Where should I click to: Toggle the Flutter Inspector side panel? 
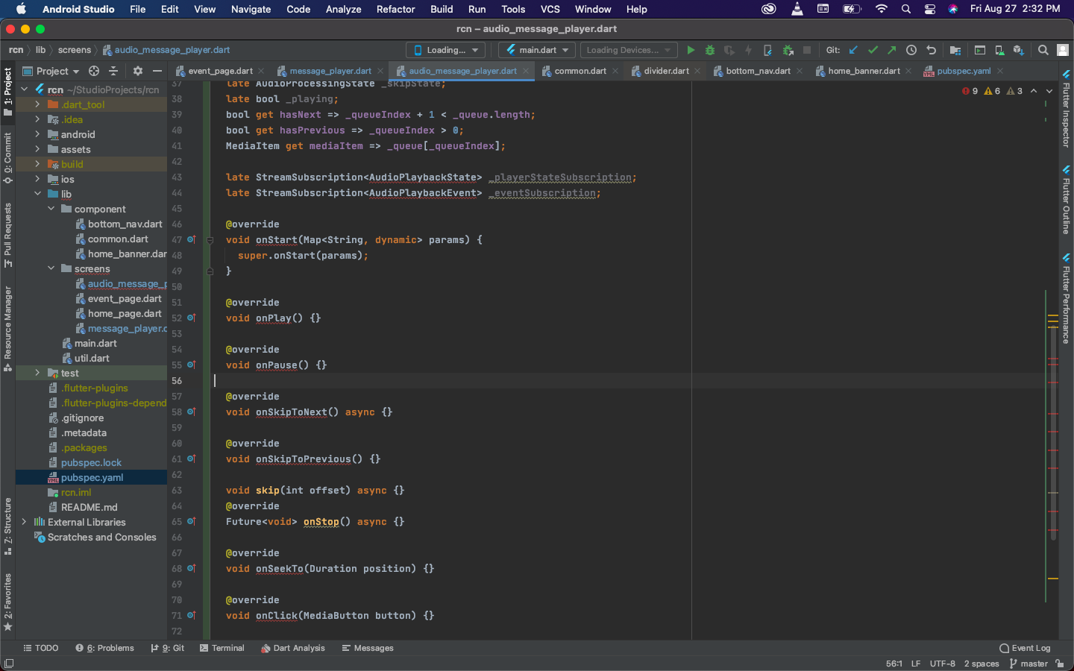(1066, 110)
